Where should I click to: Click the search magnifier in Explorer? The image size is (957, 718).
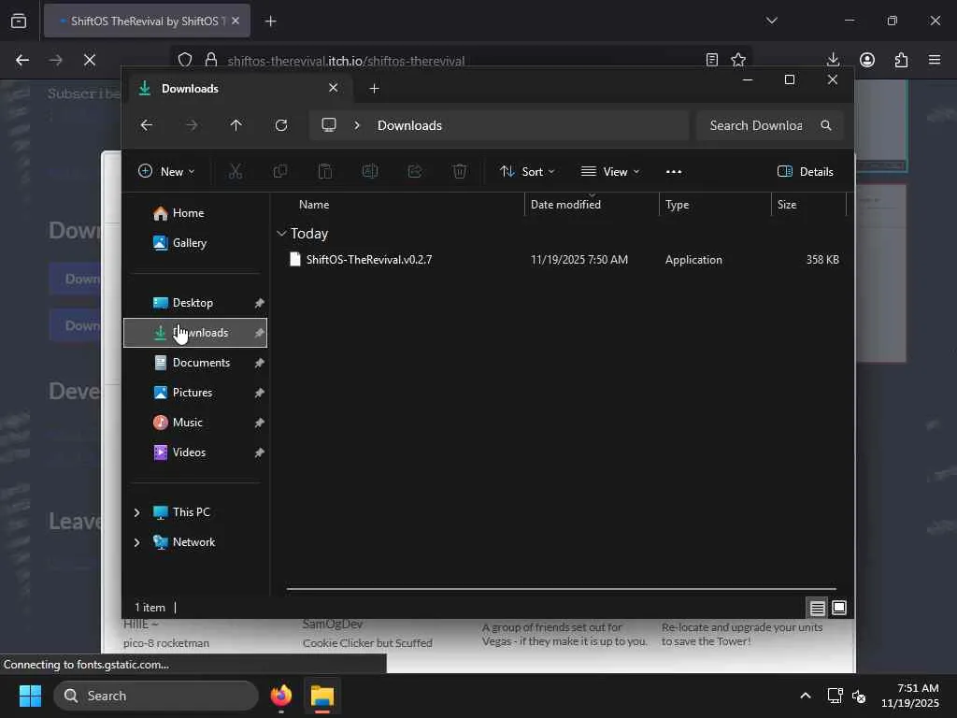click(826, 125)
